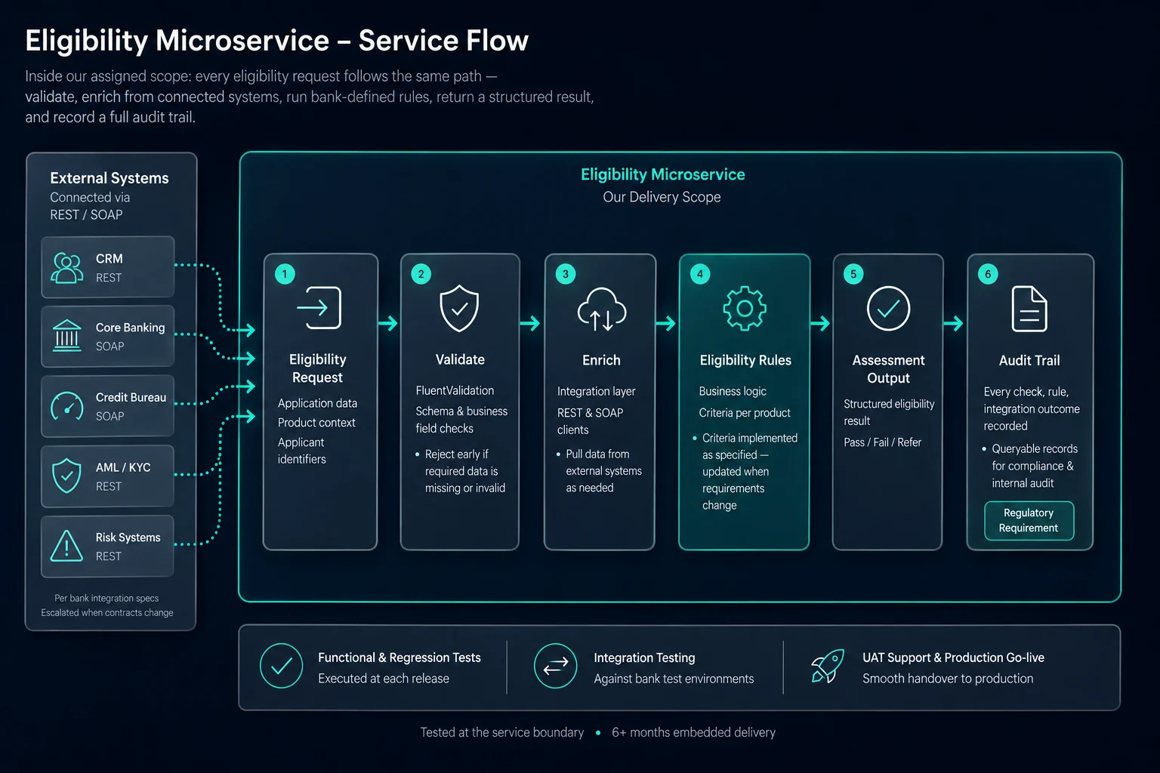Viewport: 1160px width, 773px height.
Task: Click the Integration Testing swap arrows icon
Action: pos(556,666)
